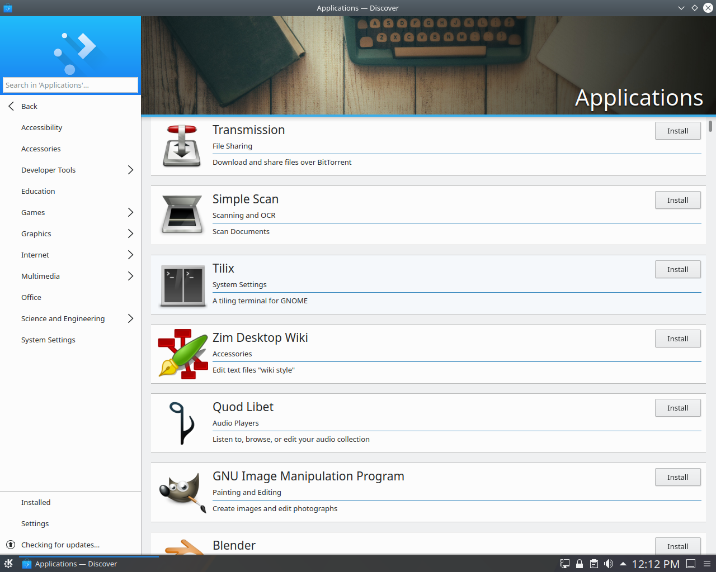Install Tilix
Viewport: 716px width, 572px height.
tap(678, 269)
